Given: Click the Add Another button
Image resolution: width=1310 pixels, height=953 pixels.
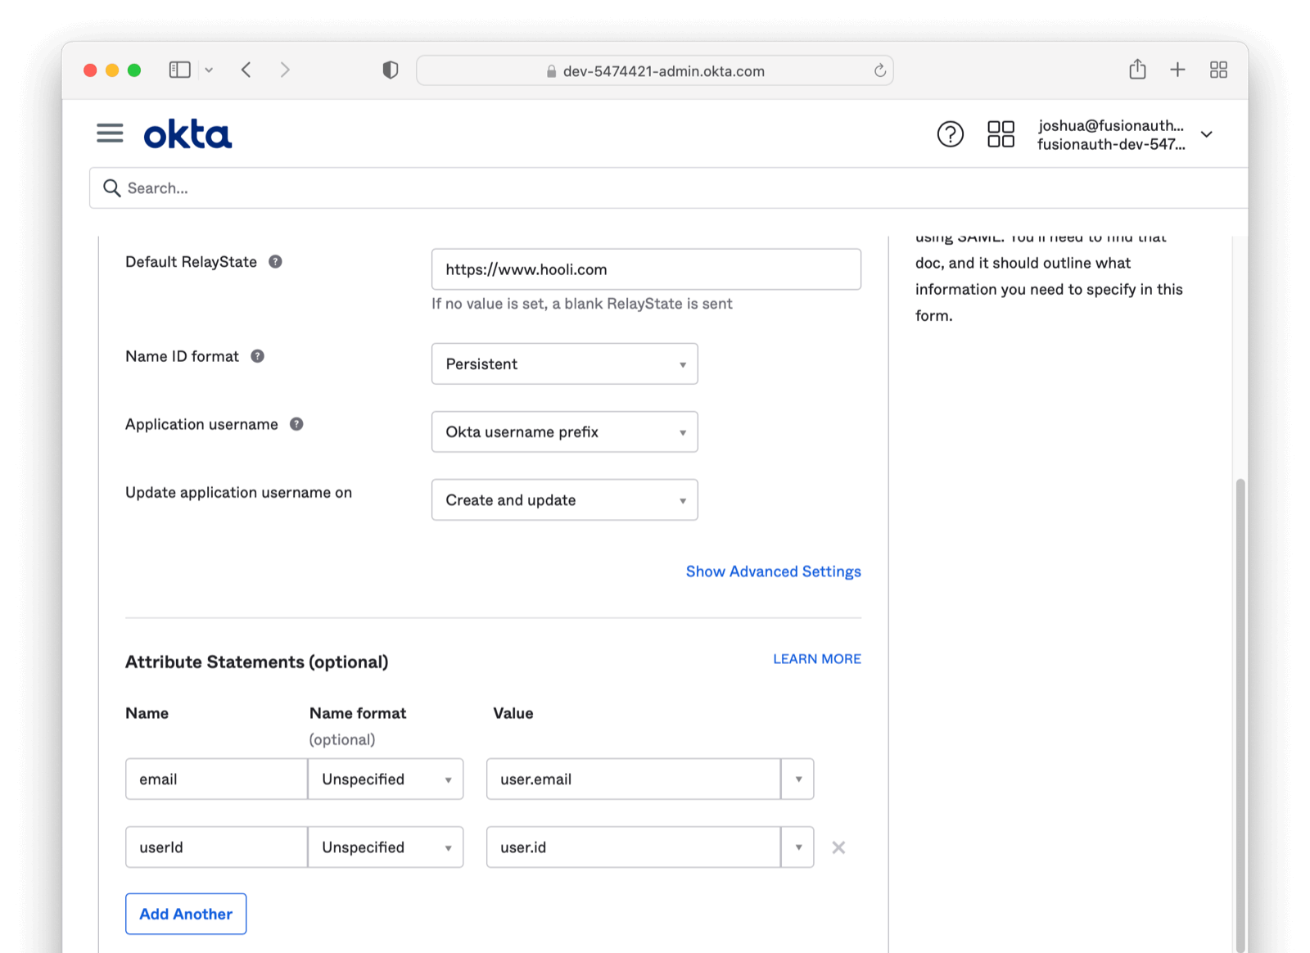Looking at the screenshot, I should pos(186,914).
